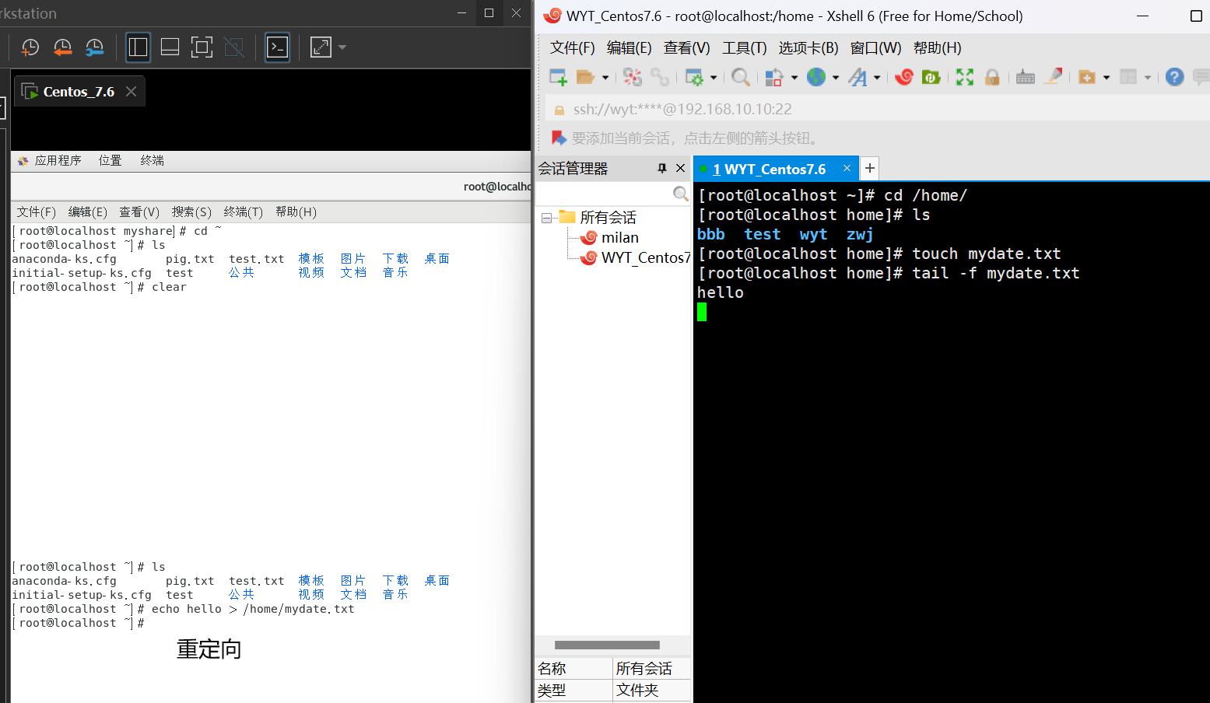Open Xshell 编辑(E) menu

pyautogui.click(x=629, y=48)
